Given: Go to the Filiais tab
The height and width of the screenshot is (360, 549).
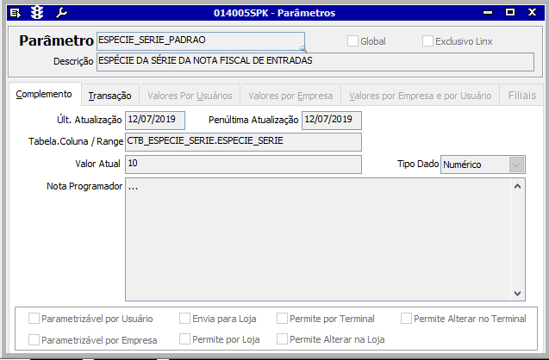Looking at the screenshot, I should click(x=522, y=96).
